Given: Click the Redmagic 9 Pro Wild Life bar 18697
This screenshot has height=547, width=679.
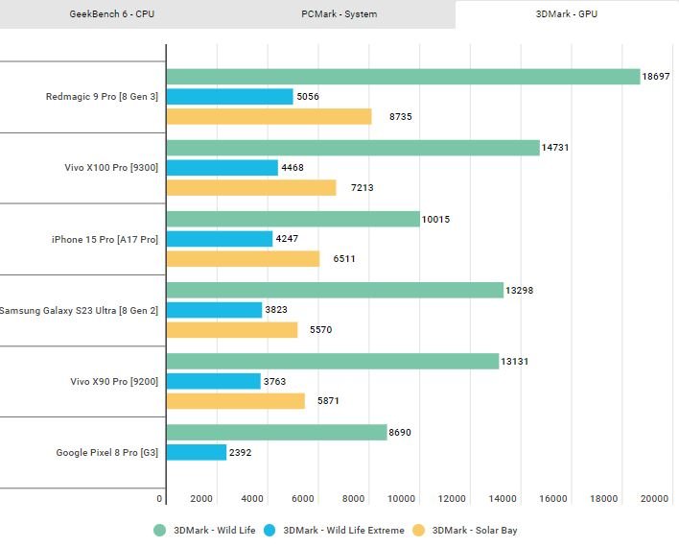Looking at the screenshot, I should click(x=403, y=77).
